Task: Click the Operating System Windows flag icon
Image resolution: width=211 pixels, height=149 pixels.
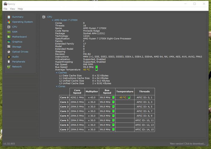Action: tap(9, 22)
